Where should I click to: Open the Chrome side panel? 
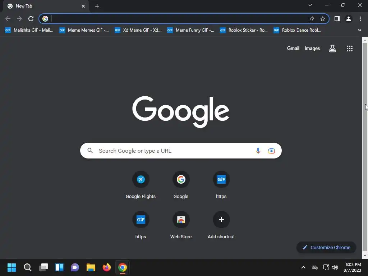(x=337, y=19)
